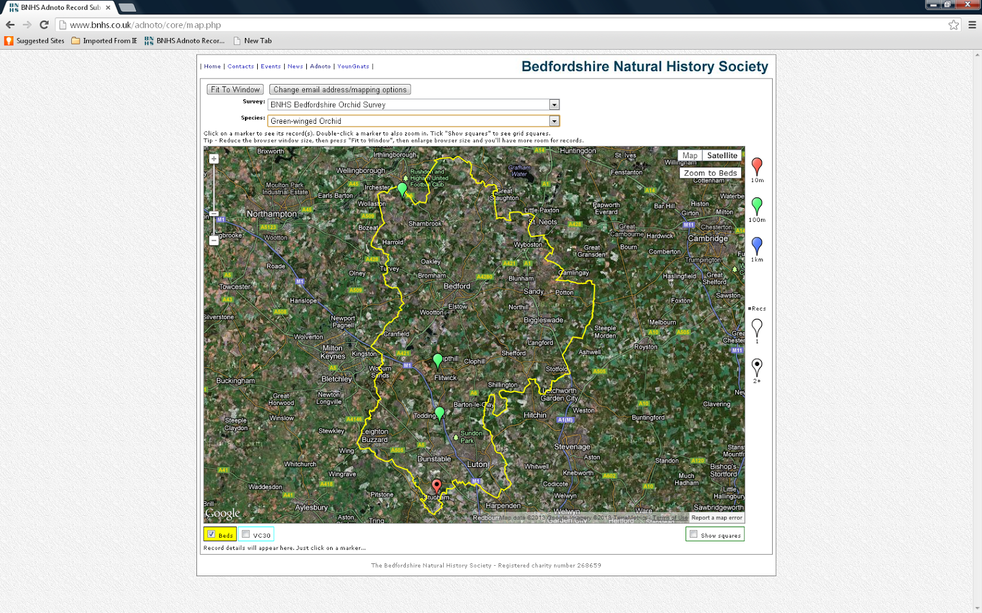This screenshot has height=613, width=982.
Task: Click Change email address/mapping options button
Action: 340,89
